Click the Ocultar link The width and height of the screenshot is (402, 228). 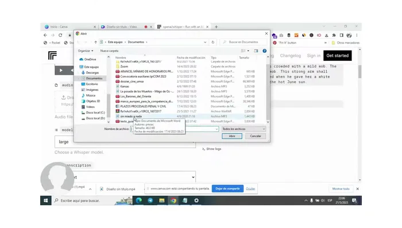coord(250,188)
